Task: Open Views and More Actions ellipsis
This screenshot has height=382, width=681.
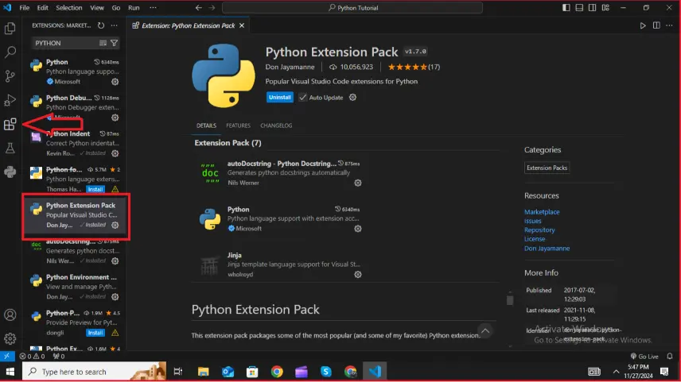Action: 115,25
